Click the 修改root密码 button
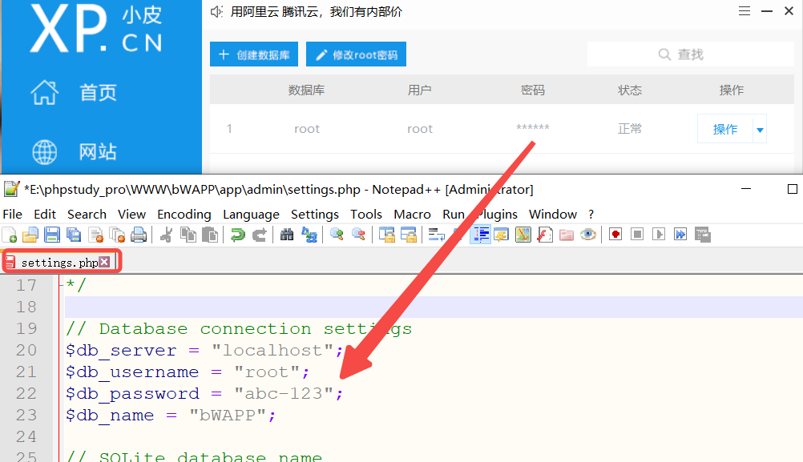This screenshot has height=462, width=803. [356, 54]
